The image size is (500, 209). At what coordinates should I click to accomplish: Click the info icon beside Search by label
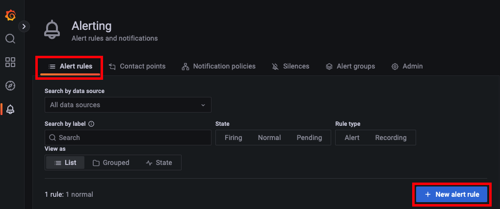[x=91, y=124]
